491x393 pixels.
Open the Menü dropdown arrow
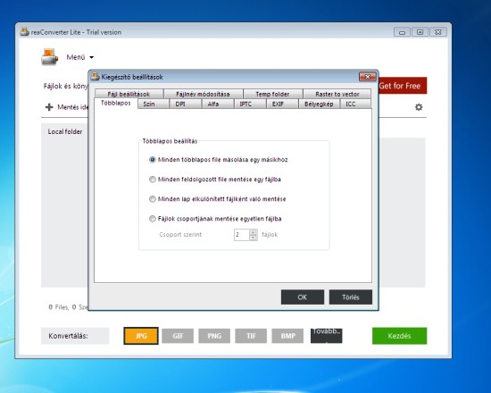tap(91, 57)
